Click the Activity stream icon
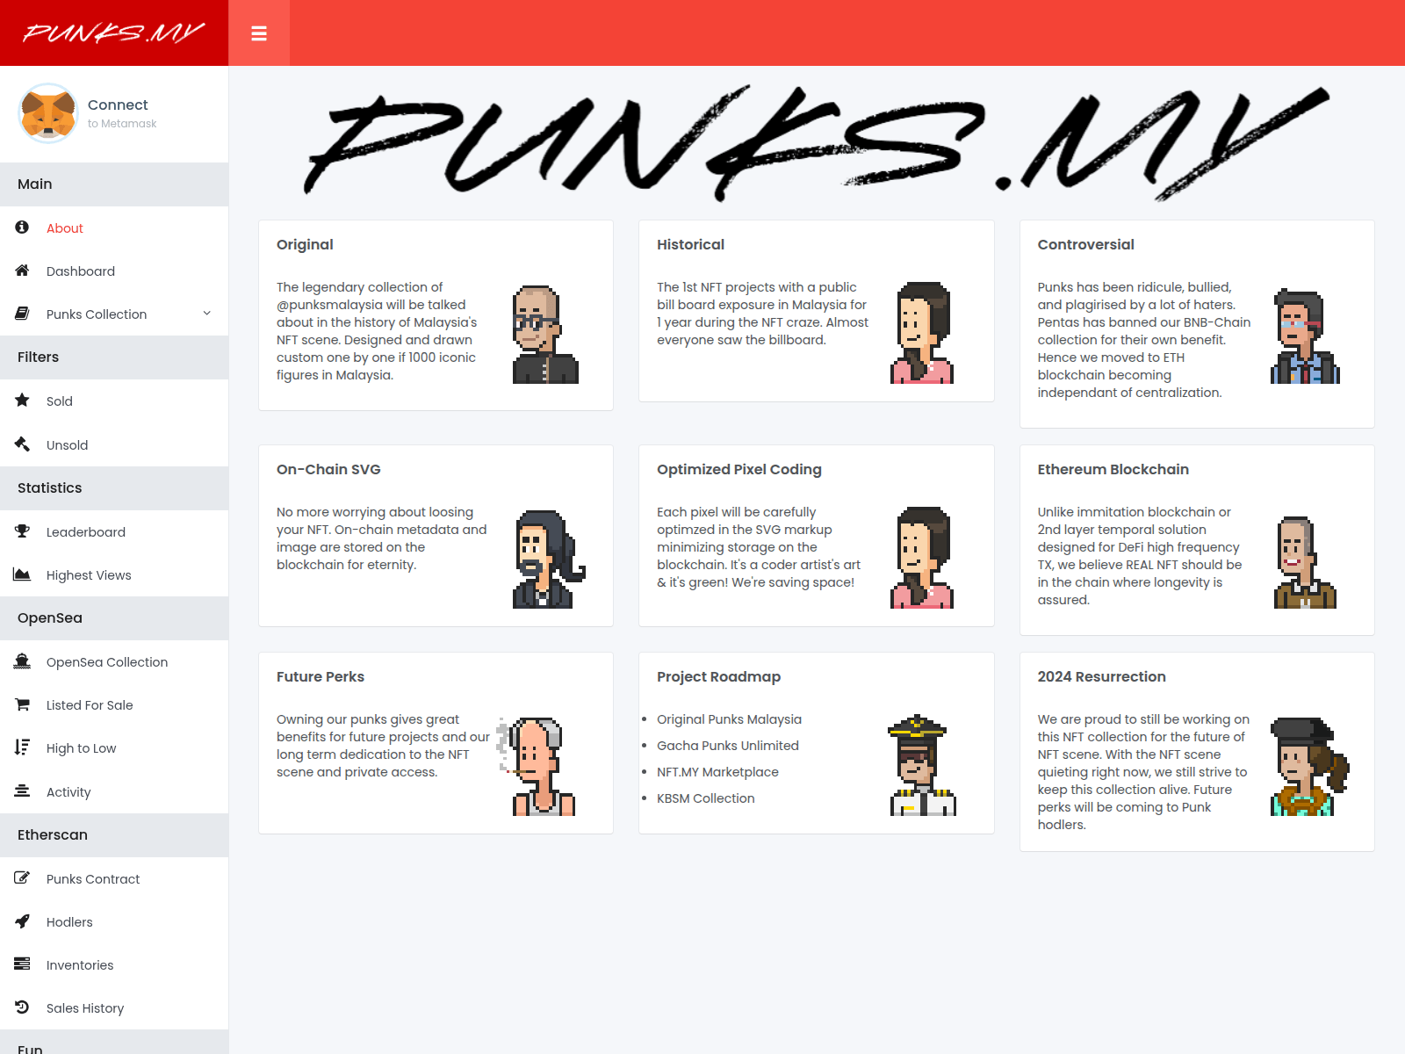The width and height of the screenshot is (1405, 1054). point(22,791)
